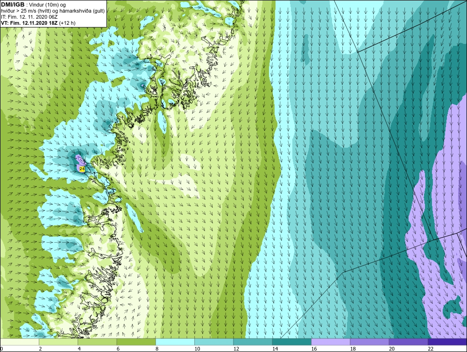
Task: Click the scale label '20'
Action: point(392,349)
